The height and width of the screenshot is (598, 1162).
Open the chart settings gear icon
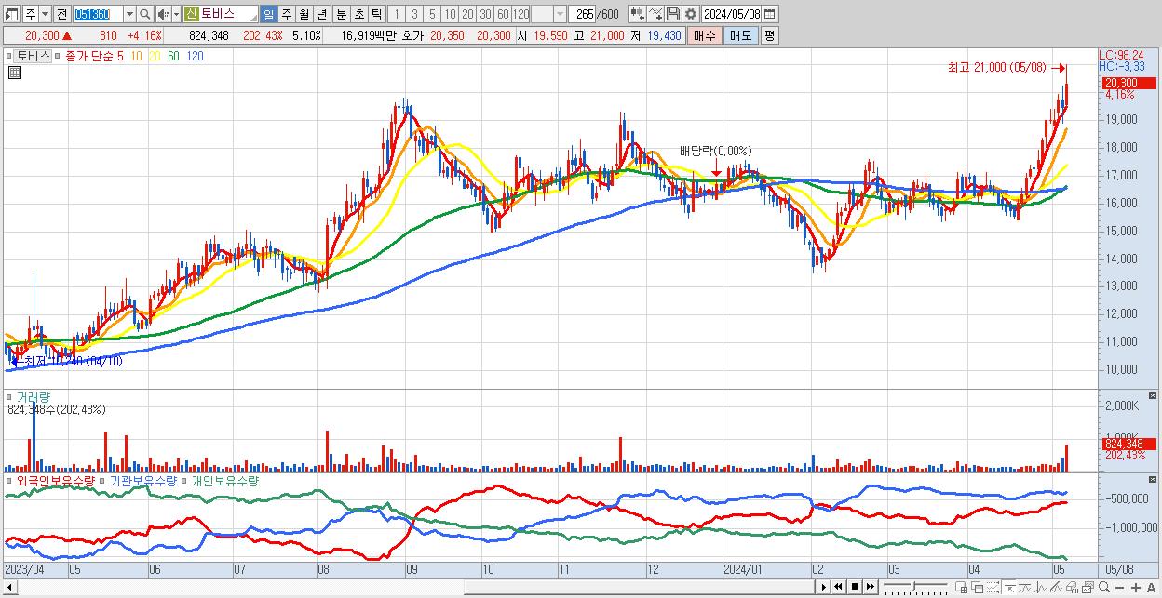click(x=690, y=14)
